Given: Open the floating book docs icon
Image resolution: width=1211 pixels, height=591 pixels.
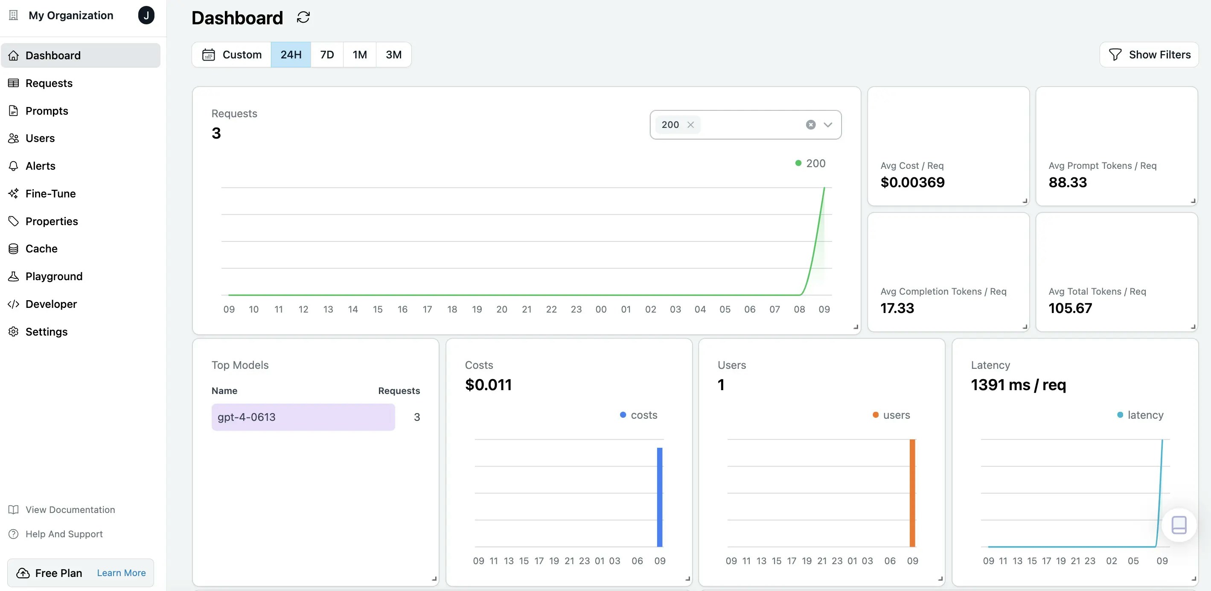Looking at the screenshot, I should tap(1178, 525).
